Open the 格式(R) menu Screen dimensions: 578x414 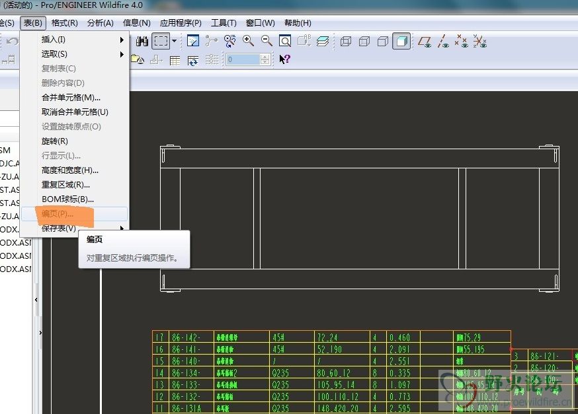[65, 23]
